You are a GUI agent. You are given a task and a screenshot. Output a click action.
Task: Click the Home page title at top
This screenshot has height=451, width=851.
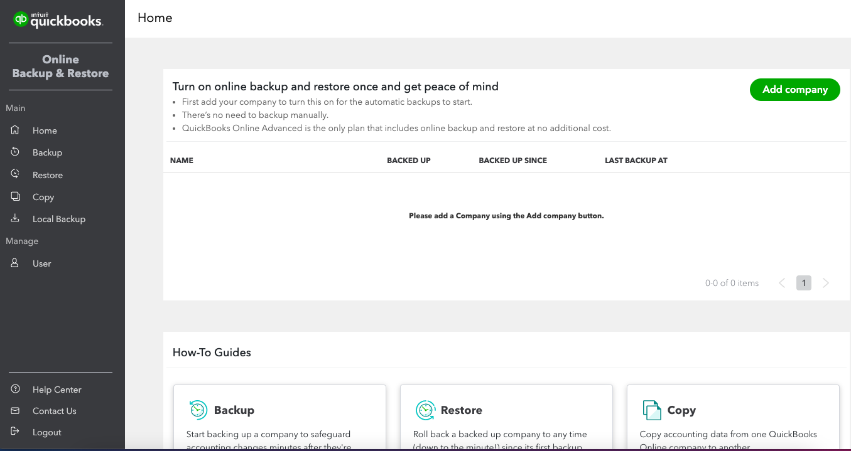pyautogui.click(x=155, y=18)
